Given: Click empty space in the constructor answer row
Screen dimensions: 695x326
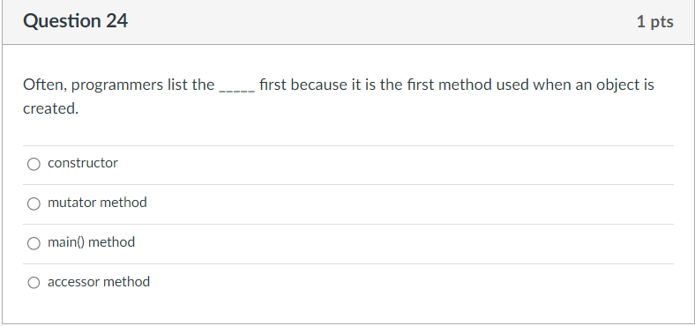Looking at the screenshot, I should pos(394,165).
